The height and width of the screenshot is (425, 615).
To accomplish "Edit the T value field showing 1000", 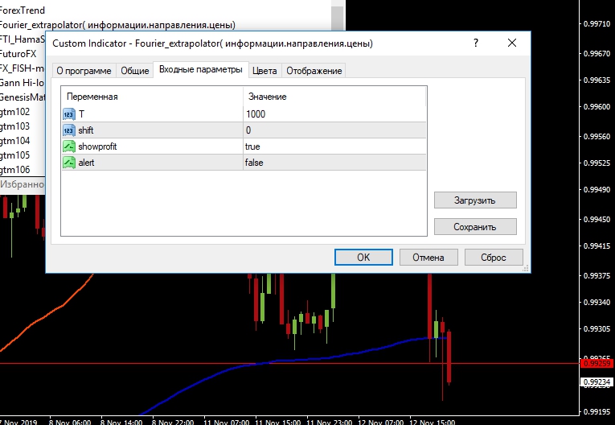I will point(334,114).
